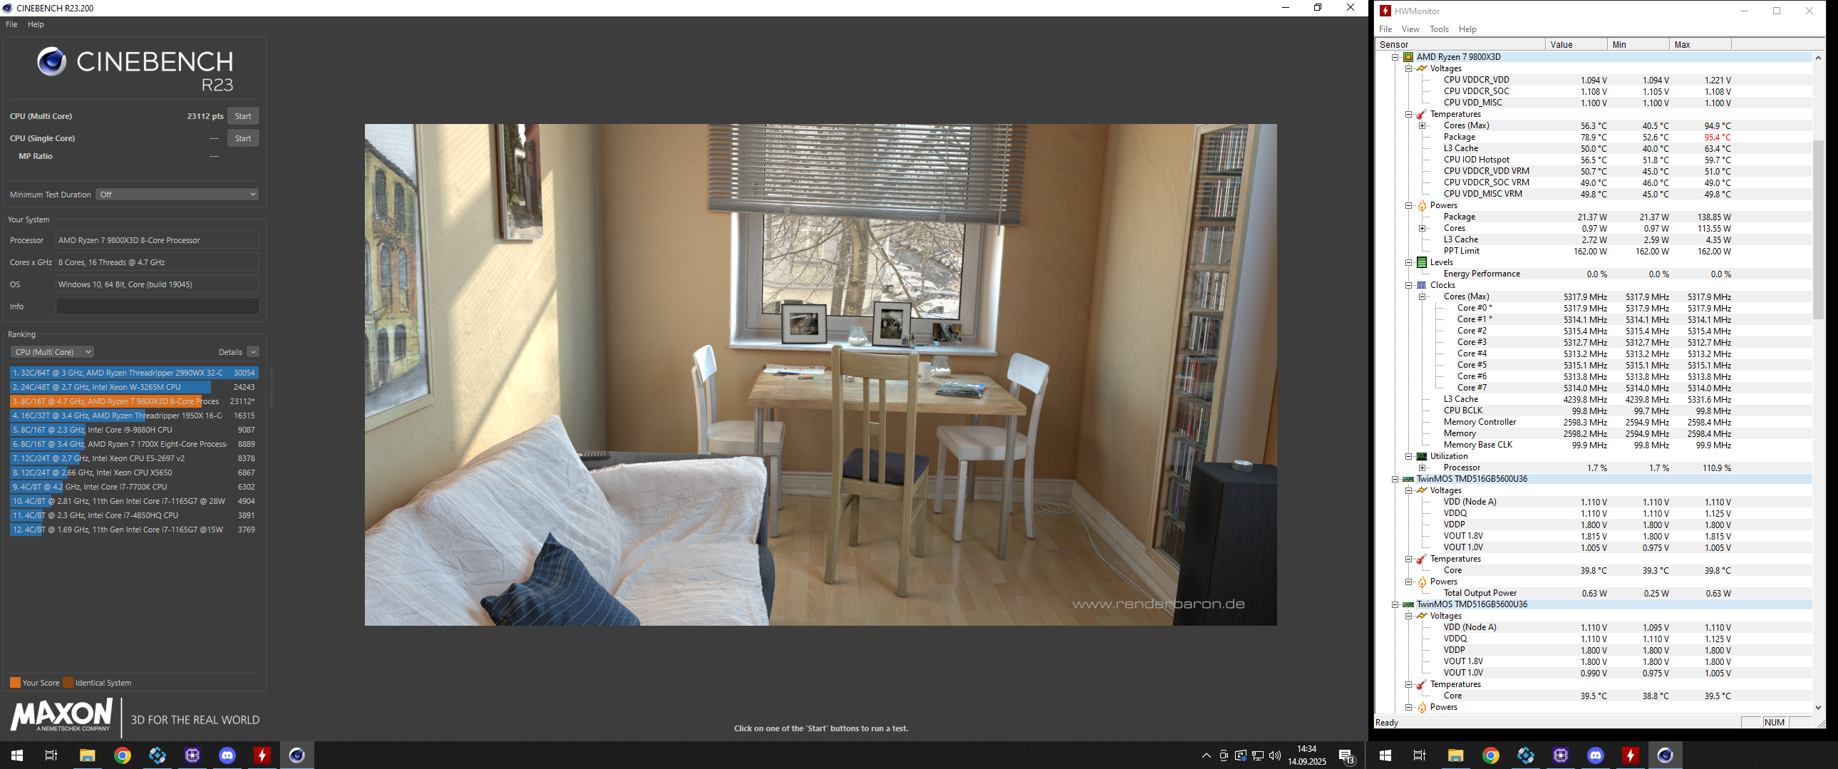Screen dimensions: 1838x769
Task: Launch Chrome from taskbar beneath Cinebench
Action: (x=123, y=755)
